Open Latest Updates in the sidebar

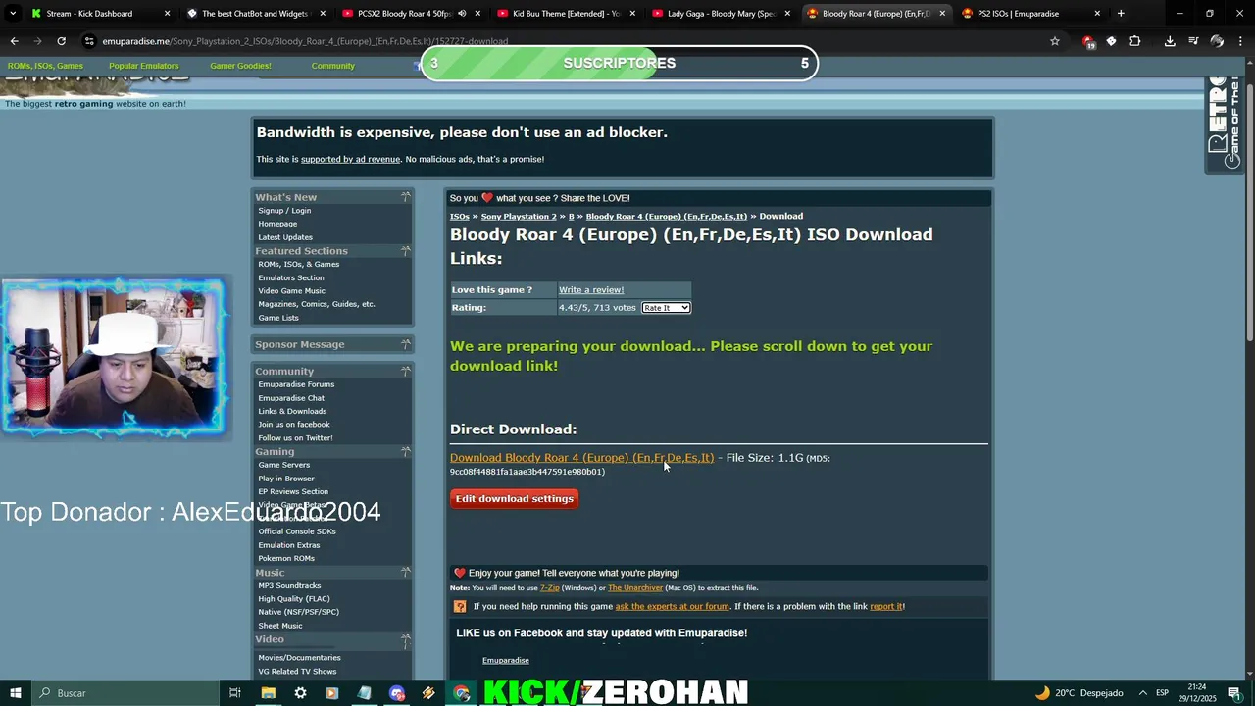tap(285, 237)
